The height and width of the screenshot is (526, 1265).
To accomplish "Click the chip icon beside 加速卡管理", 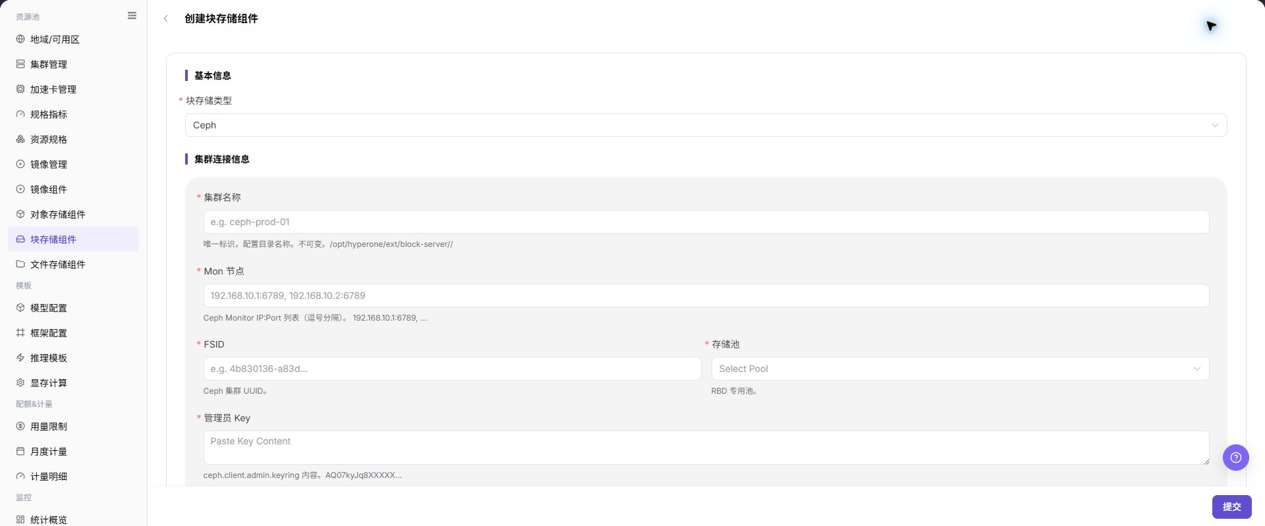I will [x=20, y=90].
